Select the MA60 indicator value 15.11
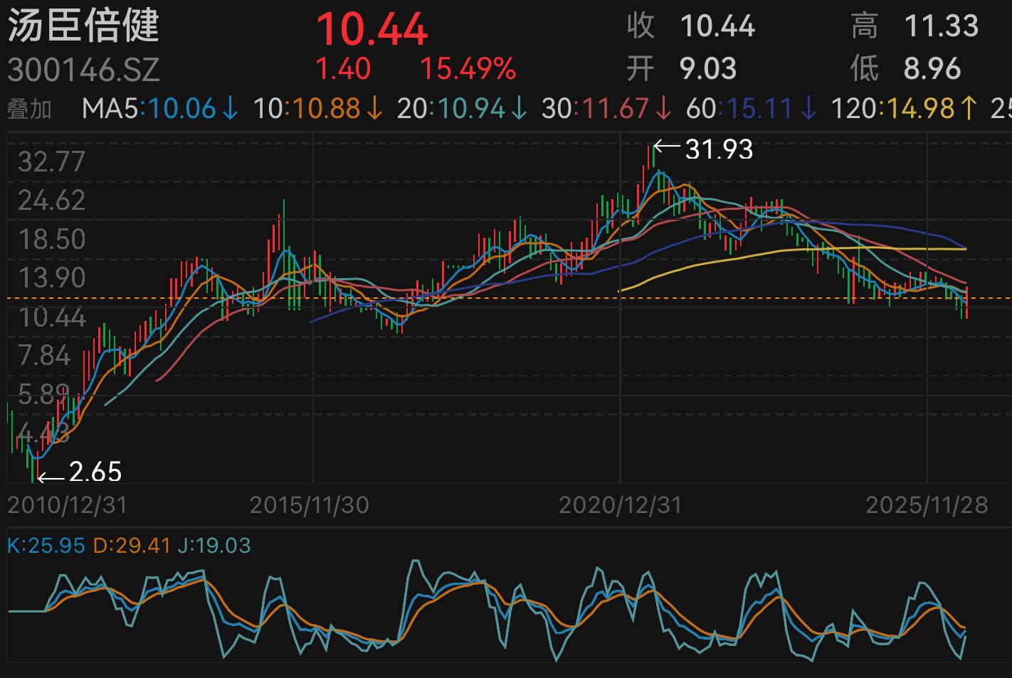Image resolution: width=1012 pixels, height=678 pixels. 759,109
